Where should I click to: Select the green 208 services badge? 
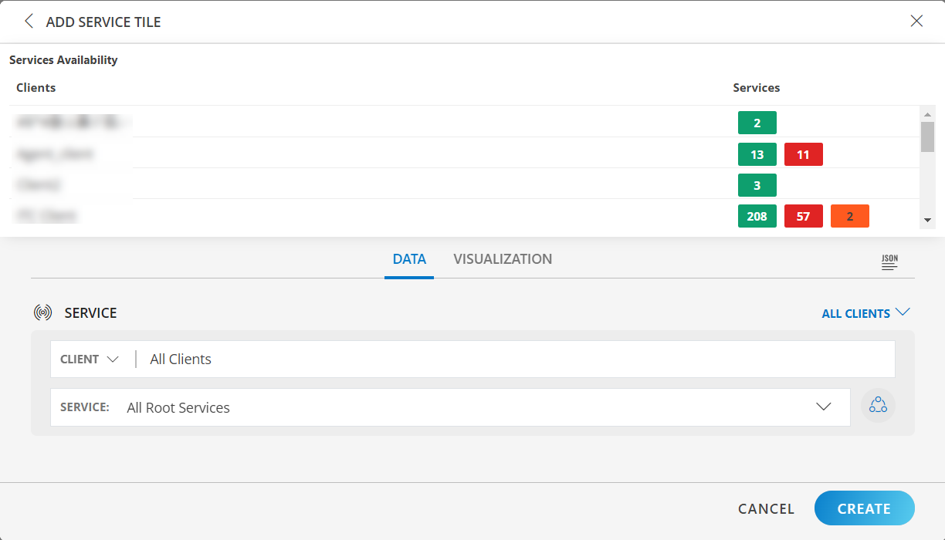(x=757, y=216)
